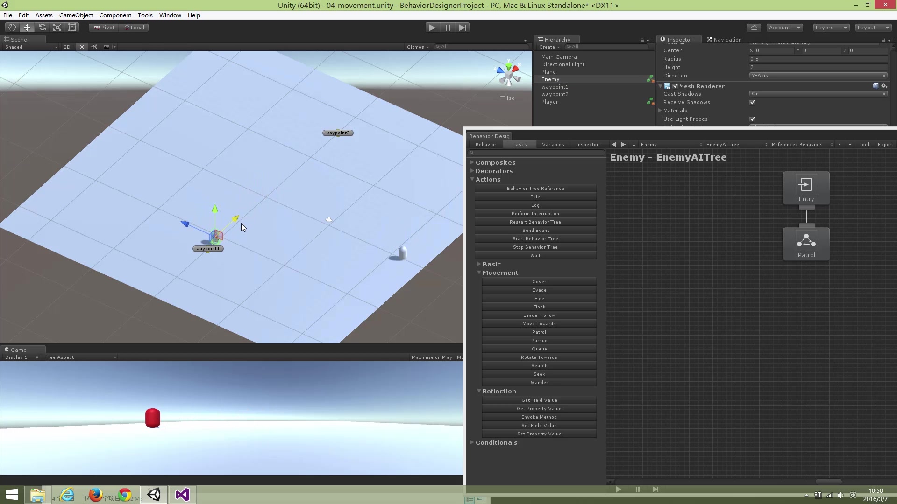Select the Scale tool icon
Screen dimensions: 897x504
57,28
